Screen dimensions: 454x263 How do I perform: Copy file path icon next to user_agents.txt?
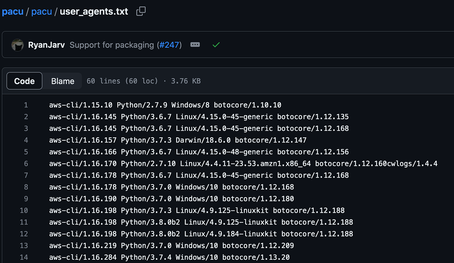pyautogui.click(x=141, y=11)
